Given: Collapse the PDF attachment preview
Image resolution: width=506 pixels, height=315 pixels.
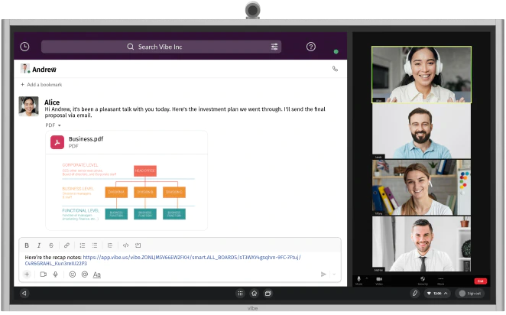Looking at the screenshot, I should 59,125.
